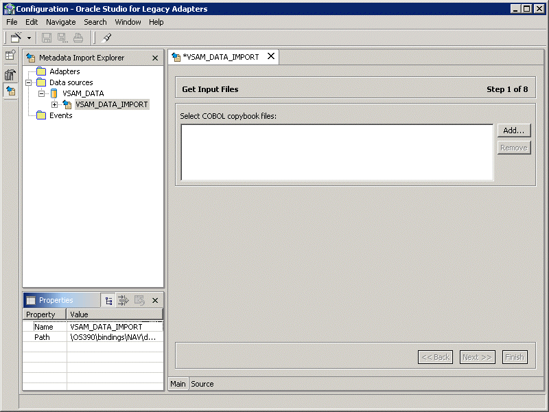The image size is (549, 412).
Task: Open the perspective icon at top of left sidebar
Action: tap(10, 56)
